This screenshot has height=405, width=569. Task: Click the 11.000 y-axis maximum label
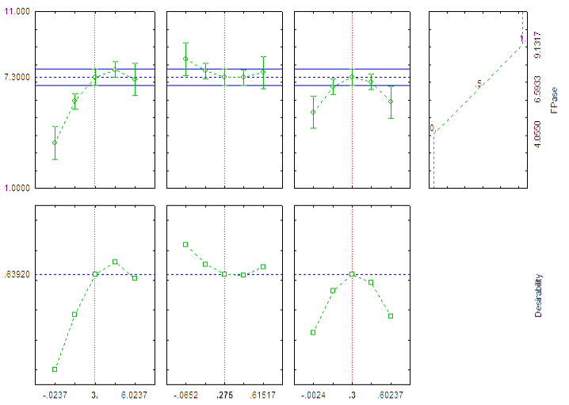(x=17, y=12)
